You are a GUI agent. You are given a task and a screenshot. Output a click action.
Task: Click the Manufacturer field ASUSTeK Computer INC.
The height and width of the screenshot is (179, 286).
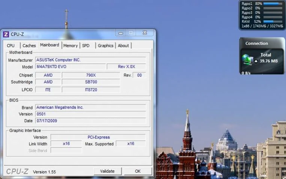91,60
